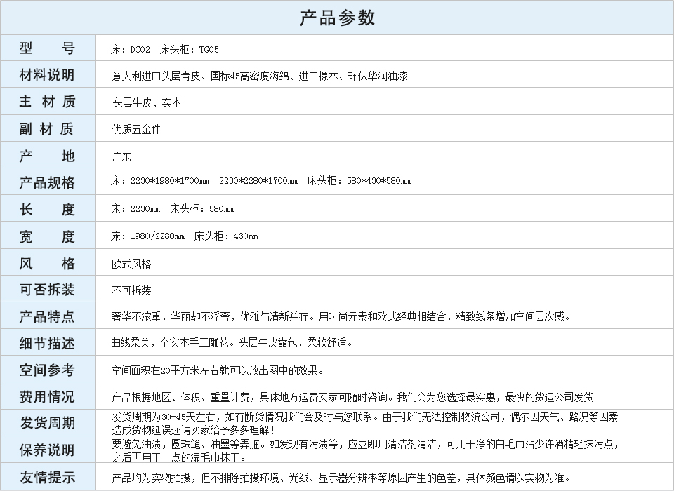Click the value 头层牛皮、实木
Viewport: 674px width, 491px height.
(147, 102)
